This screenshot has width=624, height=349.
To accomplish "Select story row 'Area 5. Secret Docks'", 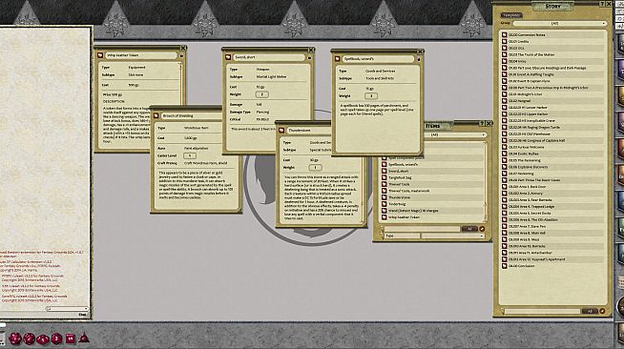I will [x=552, y=213].
